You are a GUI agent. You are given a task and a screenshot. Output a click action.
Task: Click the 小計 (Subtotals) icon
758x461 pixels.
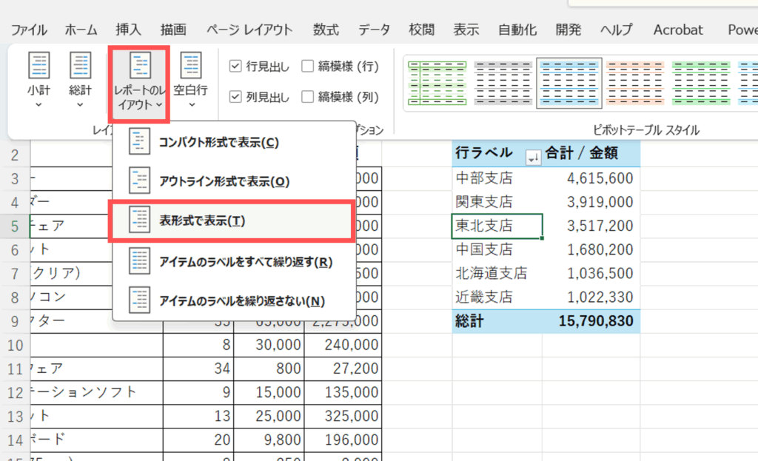(x=38, y=66)
